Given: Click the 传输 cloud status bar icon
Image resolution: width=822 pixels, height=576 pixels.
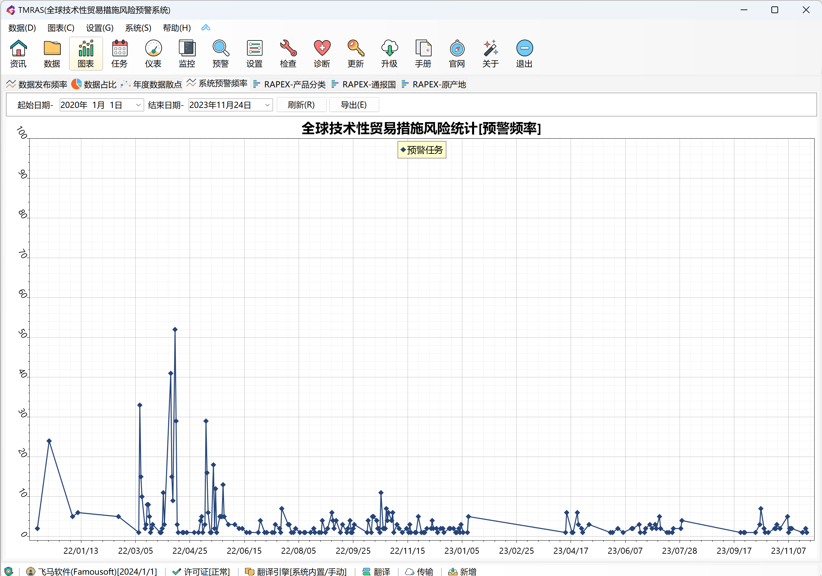Looking at the screenshot, I should 409,571.
